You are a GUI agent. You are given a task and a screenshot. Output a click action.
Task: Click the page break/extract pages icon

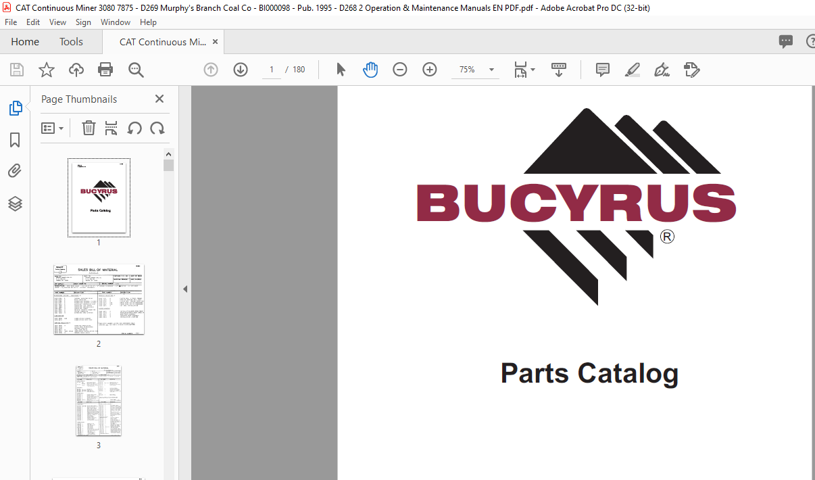click(112, 128)
